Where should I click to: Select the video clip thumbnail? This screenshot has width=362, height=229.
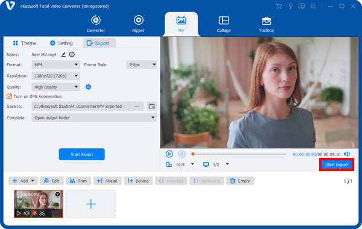coord(39,204)
